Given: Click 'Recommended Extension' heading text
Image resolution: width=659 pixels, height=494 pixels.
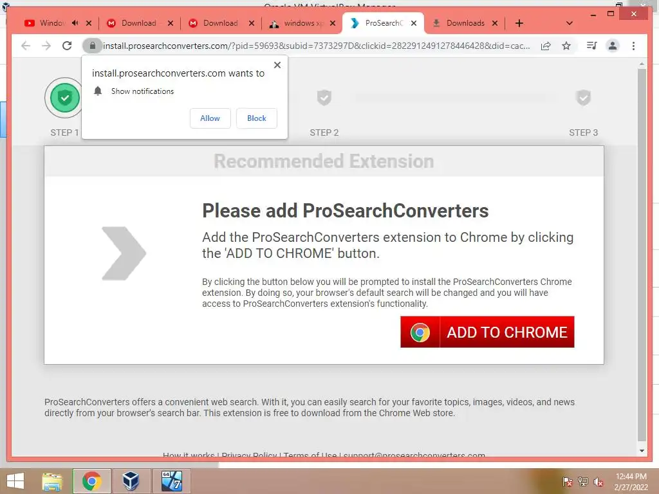Looking at the screenshot, I should pos(324,161).
